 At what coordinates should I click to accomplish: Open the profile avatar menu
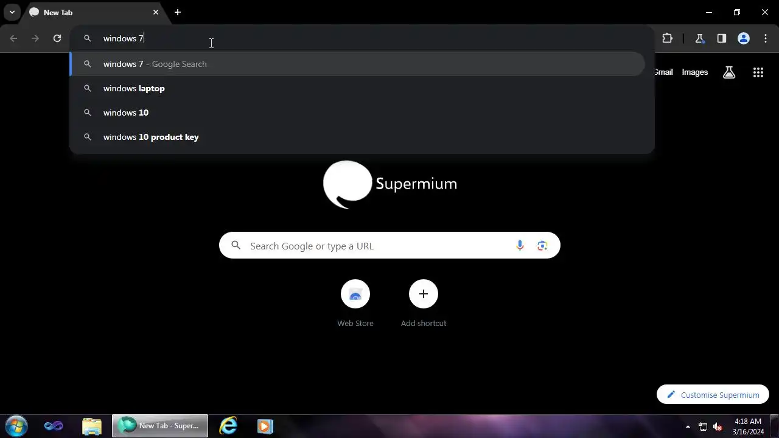pyautogui.click(x=743, y=38)
